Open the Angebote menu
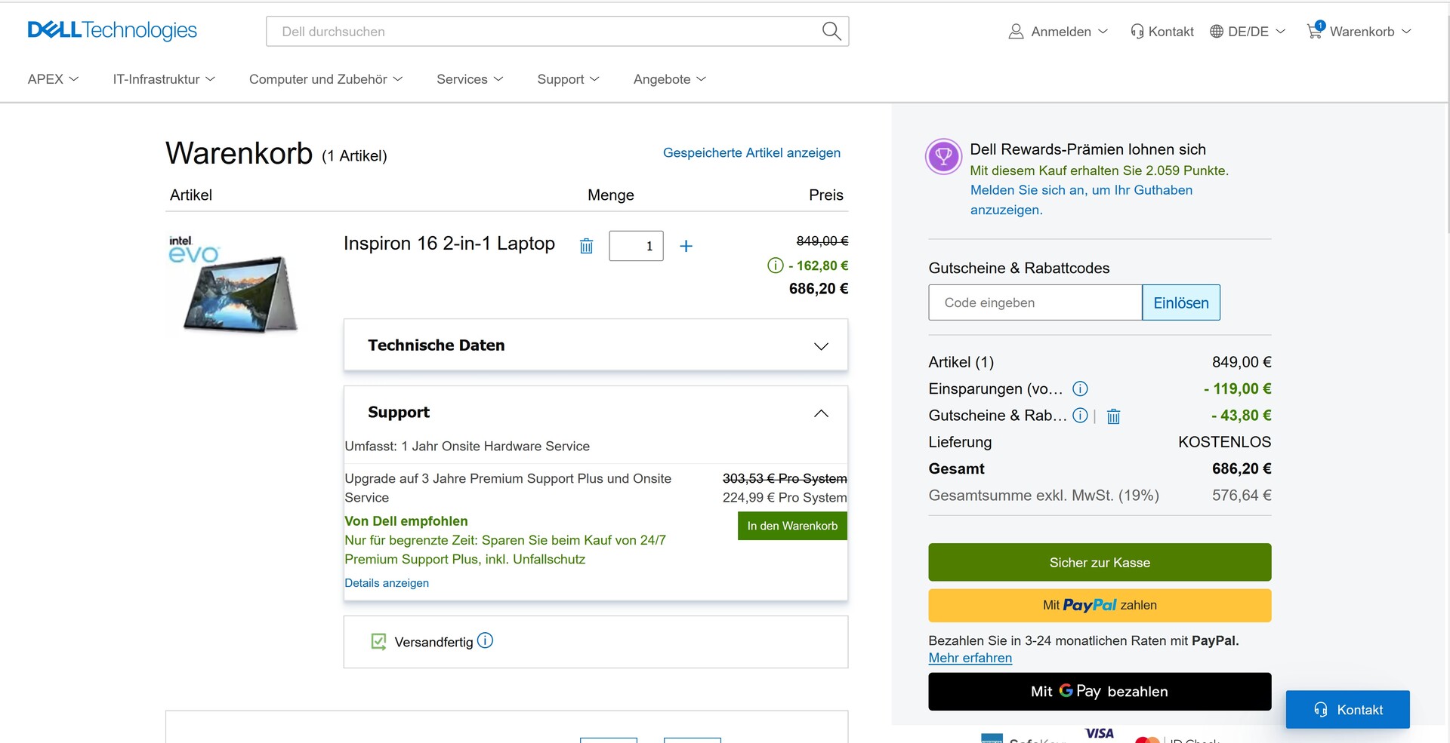Screen dimensions: 1450x743 pyautogui.click(x=669, y=79)
